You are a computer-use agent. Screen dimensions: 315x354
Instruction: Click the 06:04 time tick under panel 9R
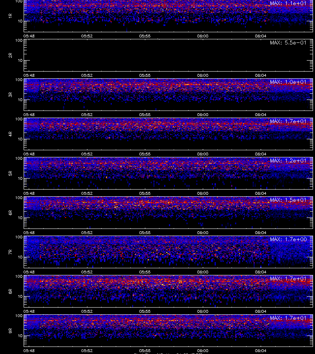tap(261, 350)
